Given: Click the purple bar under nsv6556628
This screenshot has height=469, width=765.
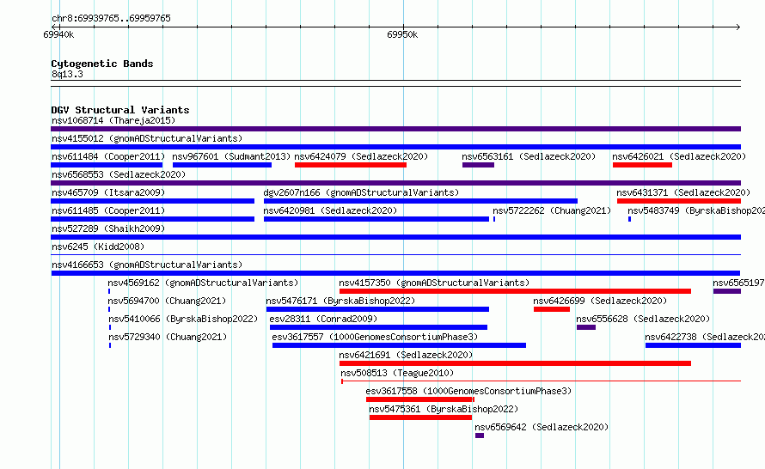Looking at the screenshot, I should tap(586, 327).
